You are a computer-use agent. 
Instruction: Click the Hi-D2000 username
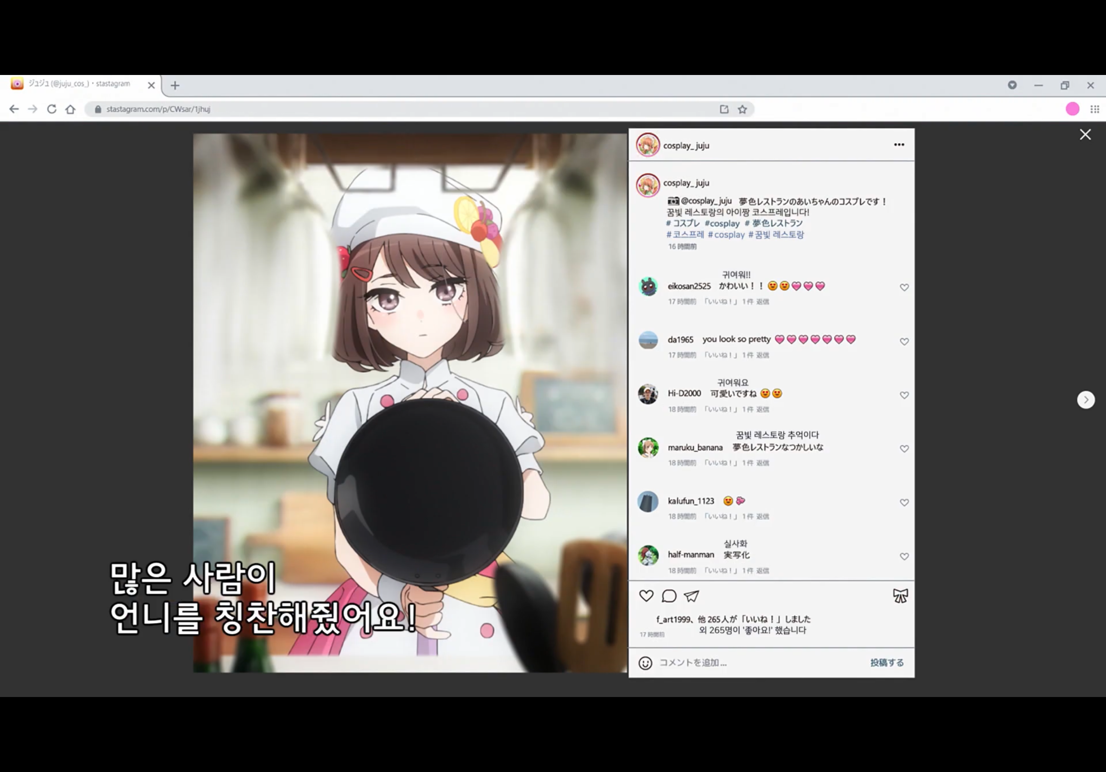click(x=684, y=394)
